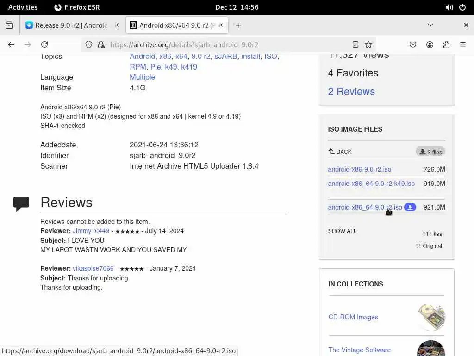Click the identifier value sjarb_android_9.0r2

tap(162, 156)
